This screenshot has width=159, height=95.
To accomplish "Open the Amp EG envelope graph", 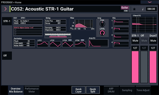I will click(98, 43).
